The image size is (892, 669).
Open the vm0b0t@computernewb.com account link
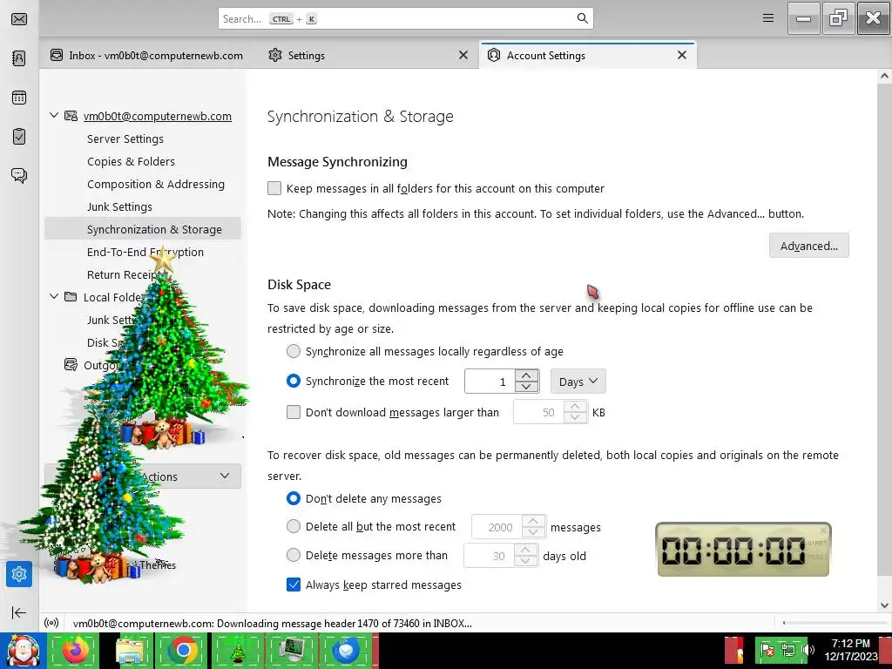click(x=158, y=116)
